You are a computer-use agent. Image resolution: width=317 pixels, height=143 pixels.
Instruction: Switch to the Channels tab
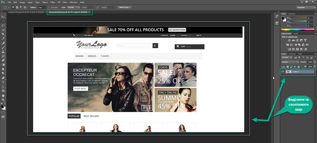pos(292,54)
